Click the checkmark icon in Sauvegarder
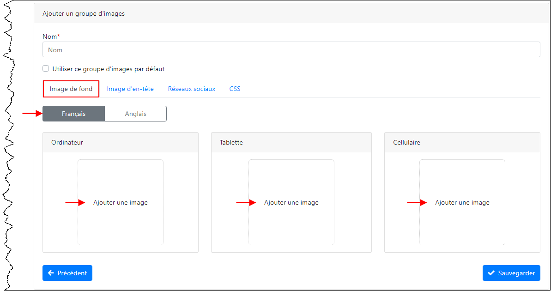 491,273
